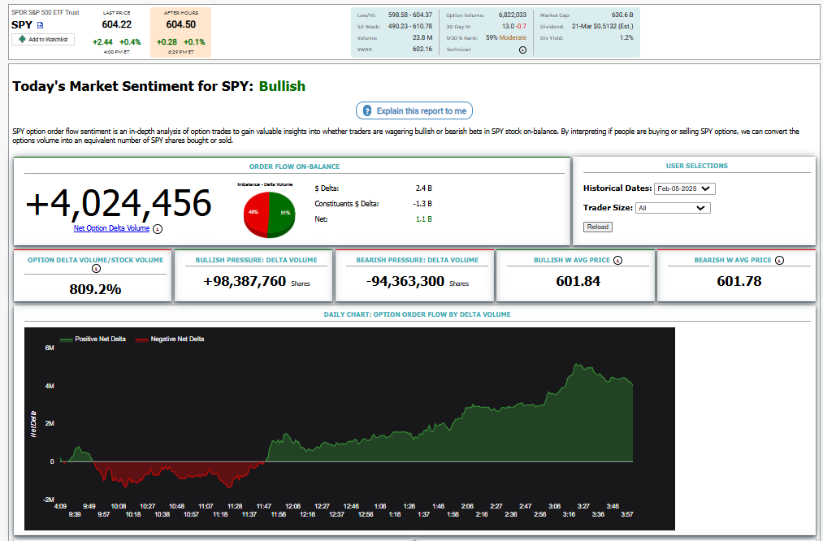823x541 pixels.
Task: Open the SPY document icon next to ticker
Action: pos(41,25)
